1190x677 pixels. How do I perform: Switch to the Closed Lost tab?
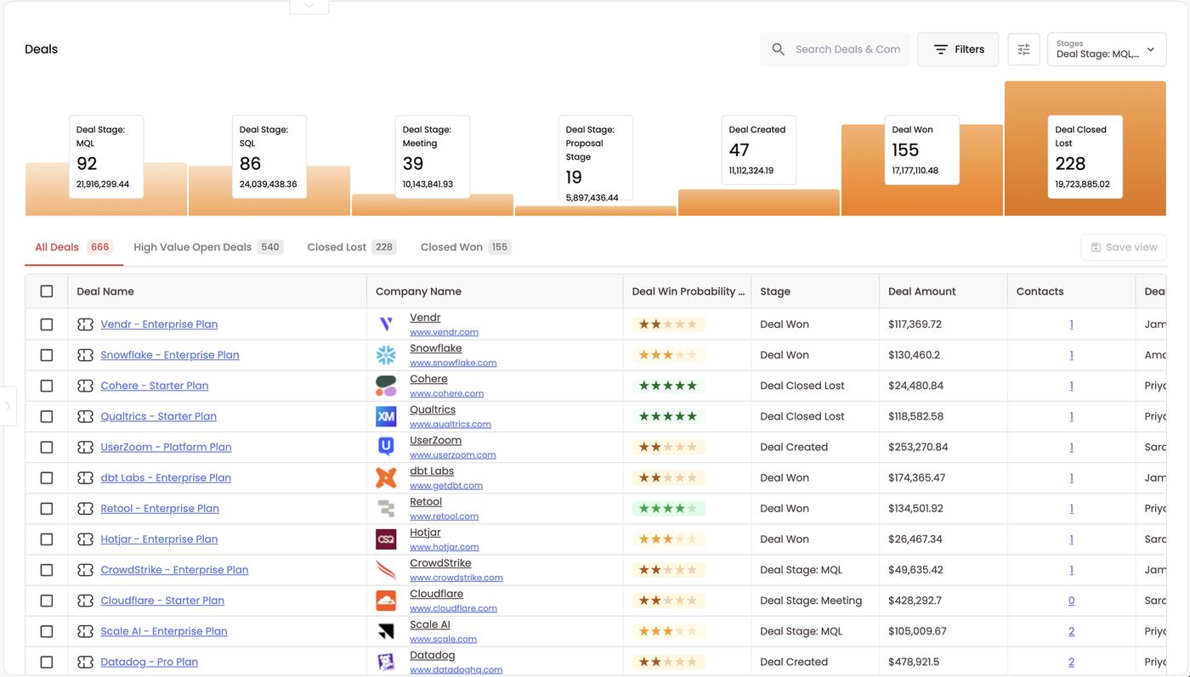(351, 247)
